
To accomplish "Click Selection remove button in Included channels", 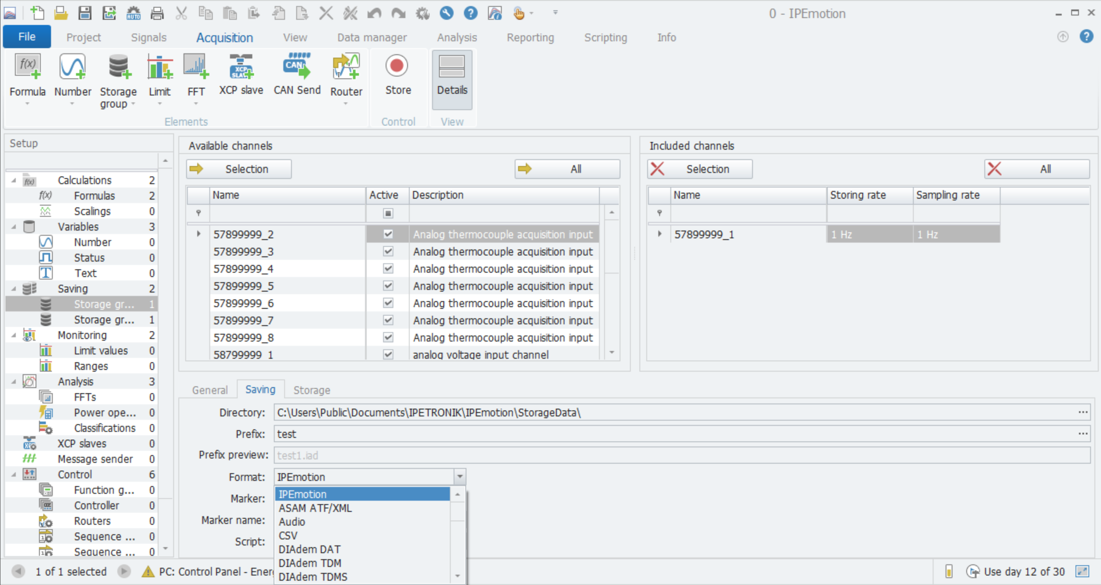I will click(x=700, y=169).
